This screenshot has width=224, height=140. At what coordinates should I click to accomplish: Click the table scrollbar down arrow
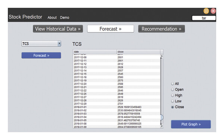162,126
